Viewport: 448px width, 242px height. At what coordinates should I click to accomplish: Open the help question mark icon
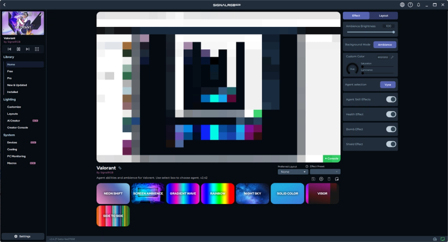point(410,4)
